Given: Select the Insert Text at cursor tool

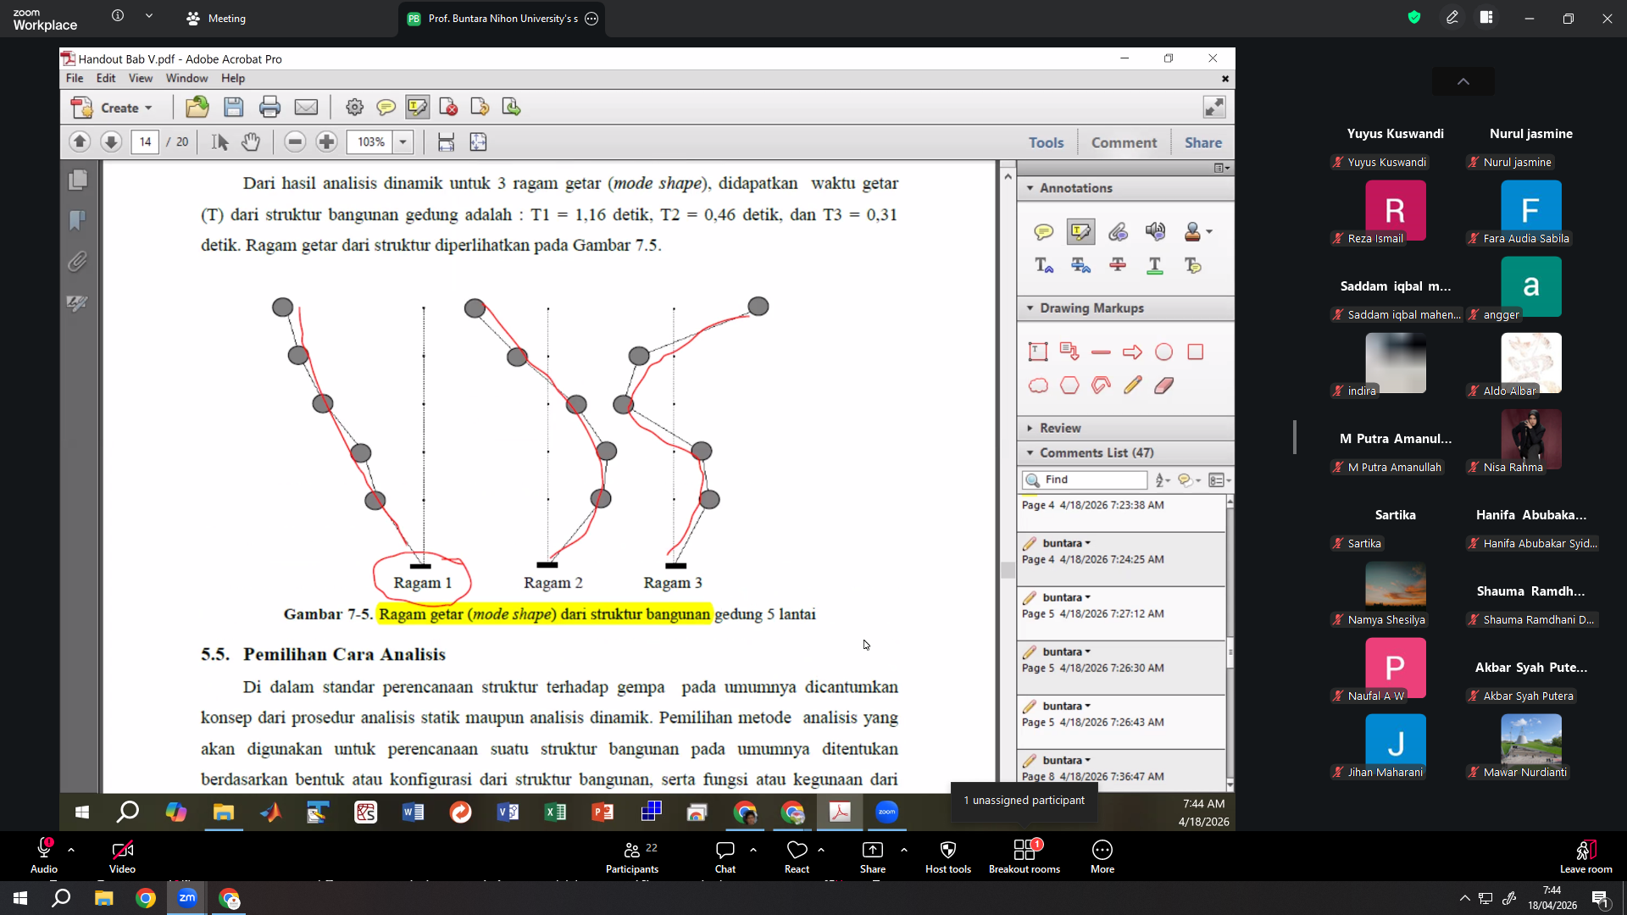Looking at the screenshot, I should [x=1043, y=266].
